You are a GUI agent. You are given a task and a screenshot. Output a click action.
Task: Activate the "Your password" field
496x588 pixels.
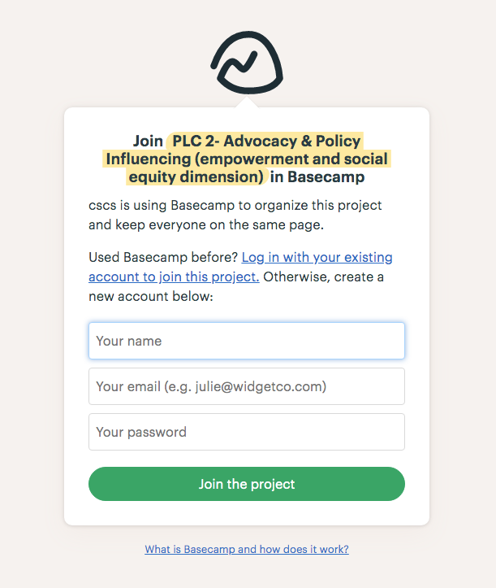pos(247,432)
